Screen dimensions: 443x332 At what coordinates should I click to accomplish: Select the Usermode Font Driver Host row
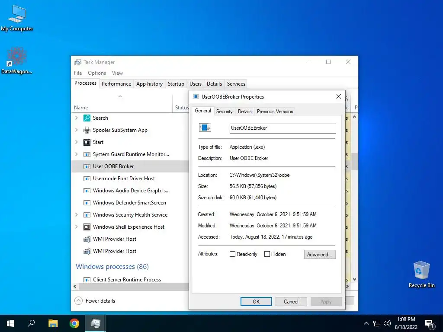tap(130, 179)
